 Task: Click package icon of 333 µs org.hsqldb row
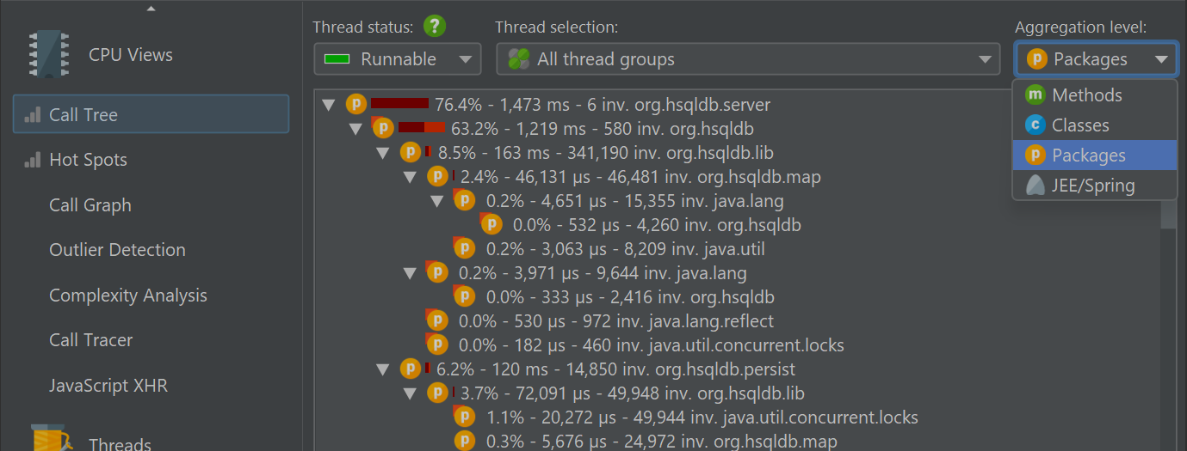(464, 297)
